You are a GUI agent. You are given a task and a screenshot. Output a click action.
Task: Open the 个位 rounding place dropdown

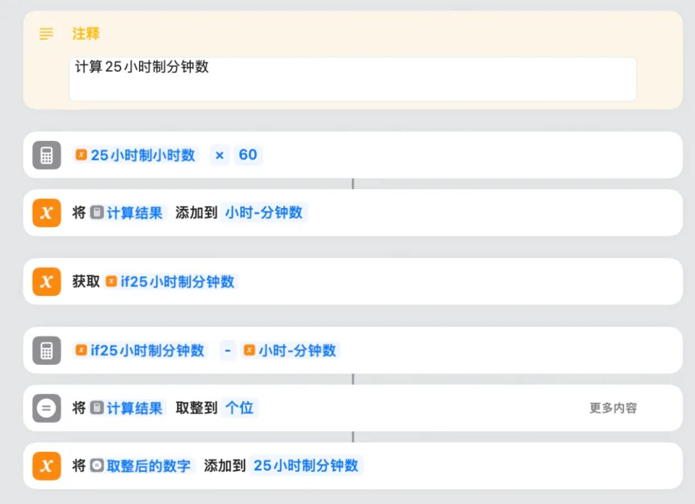click(x=239, y=408)
